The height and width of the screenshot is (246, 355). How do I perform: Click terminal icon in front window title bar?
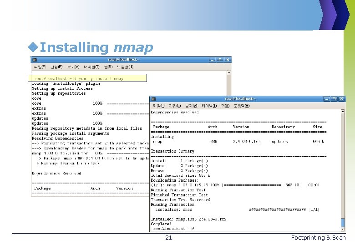pyautogui.click(x=153, y=99)
